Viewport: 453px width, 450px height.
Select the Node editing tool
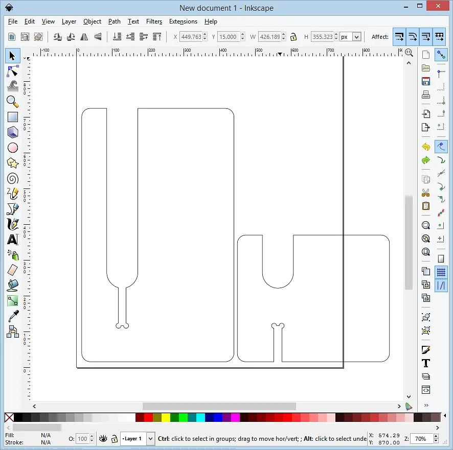point(13,71)
